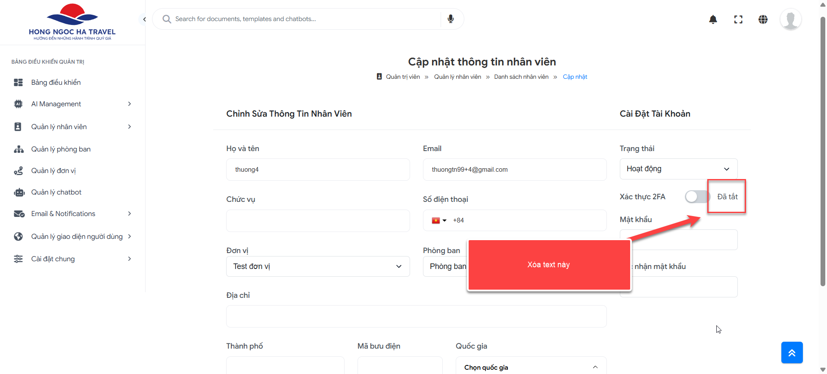Go to Quản lý nhân viên breadcrumb link
Viewport: 827px width, 374px height.
click(457, 77)
